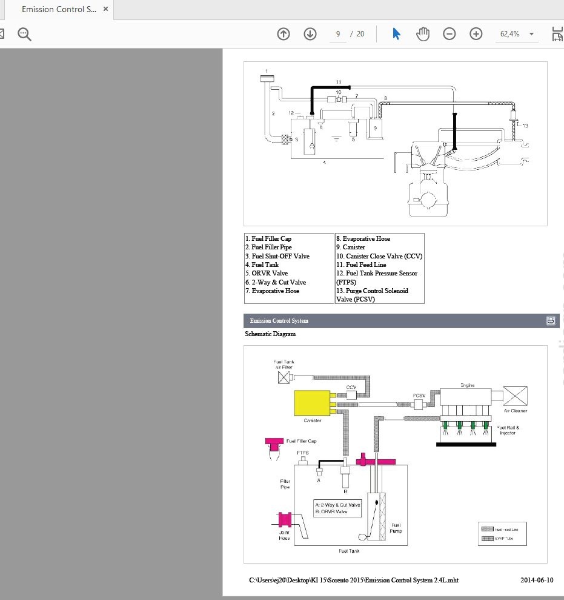Click the printer icon in Emission Control System header

tap(551, 321)
